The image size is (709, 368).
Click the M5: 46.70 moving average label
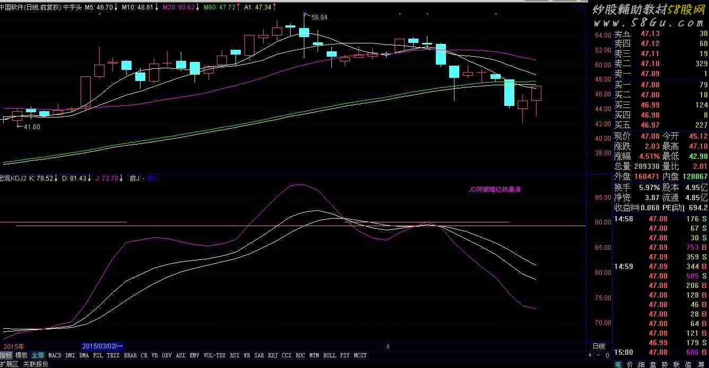pos(99,7)
